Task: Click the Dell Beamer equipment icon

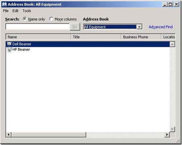Action: point(9,44)
